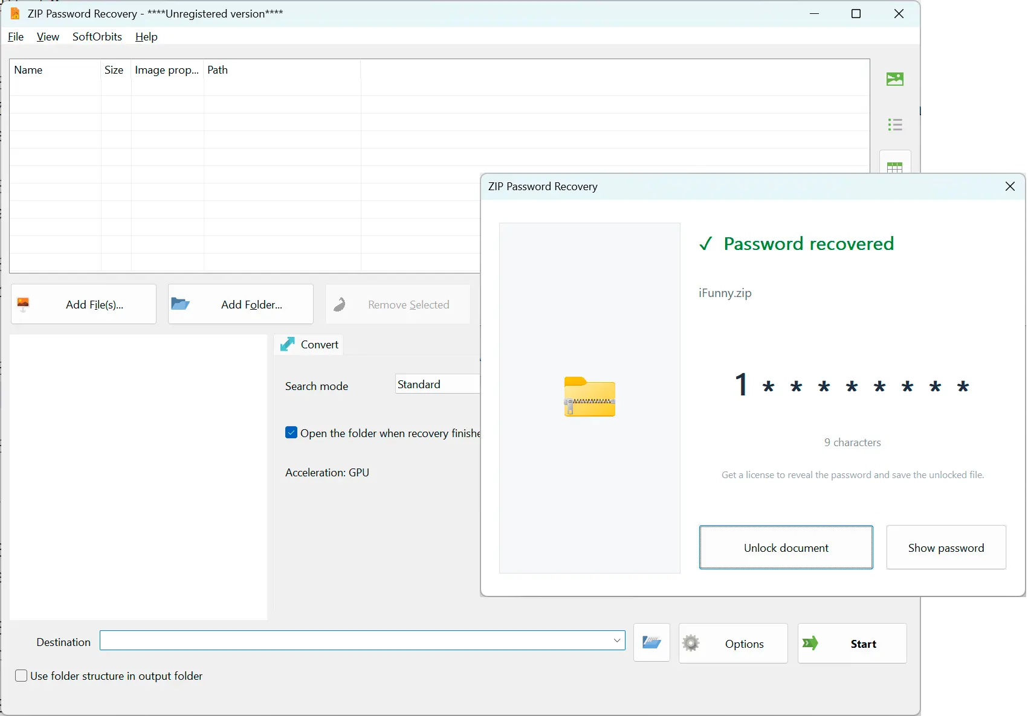Viewport: 1028px width, 716px height.
Task: Click the zipped folder icon in preview
Action: (x=590, y=397)
